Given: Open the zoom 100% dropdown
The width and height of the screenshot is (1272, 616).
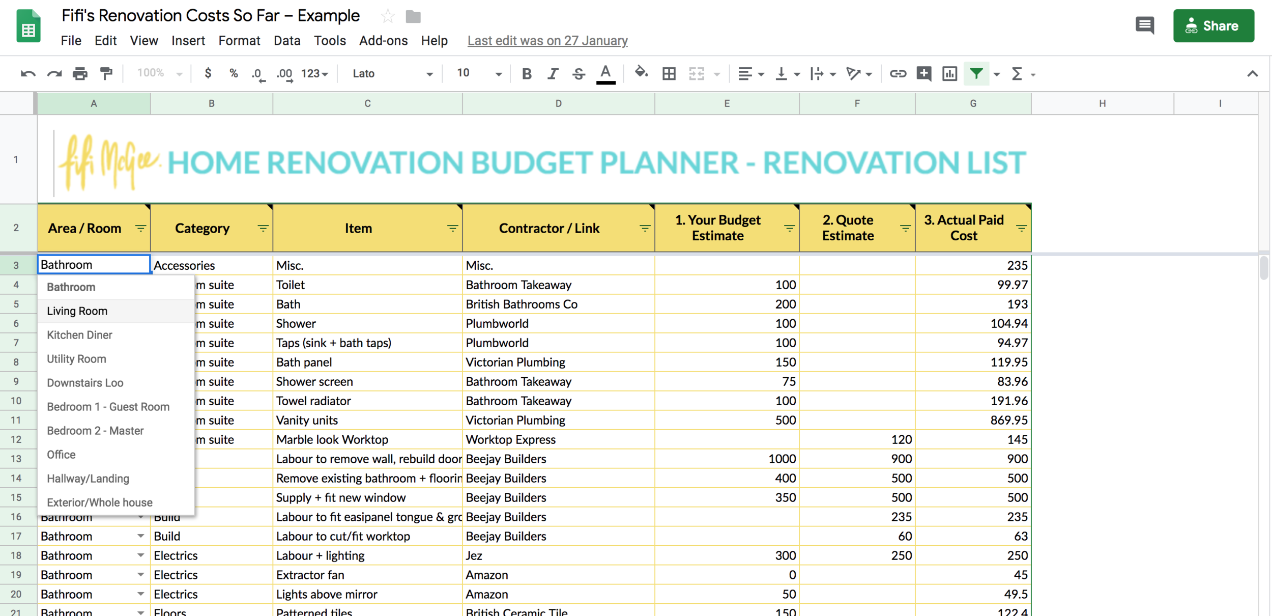Looking at the screenshot, I should (159, 73).
